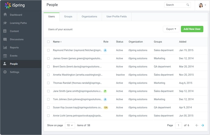The width and height of the screenshot is (210, 135).
Task: Click the Content icon in sidebar
Action: coord(5,31)
